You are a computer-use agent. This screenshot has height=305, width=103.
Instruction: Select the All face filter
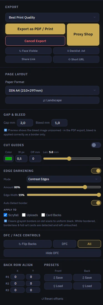(89, 244)
